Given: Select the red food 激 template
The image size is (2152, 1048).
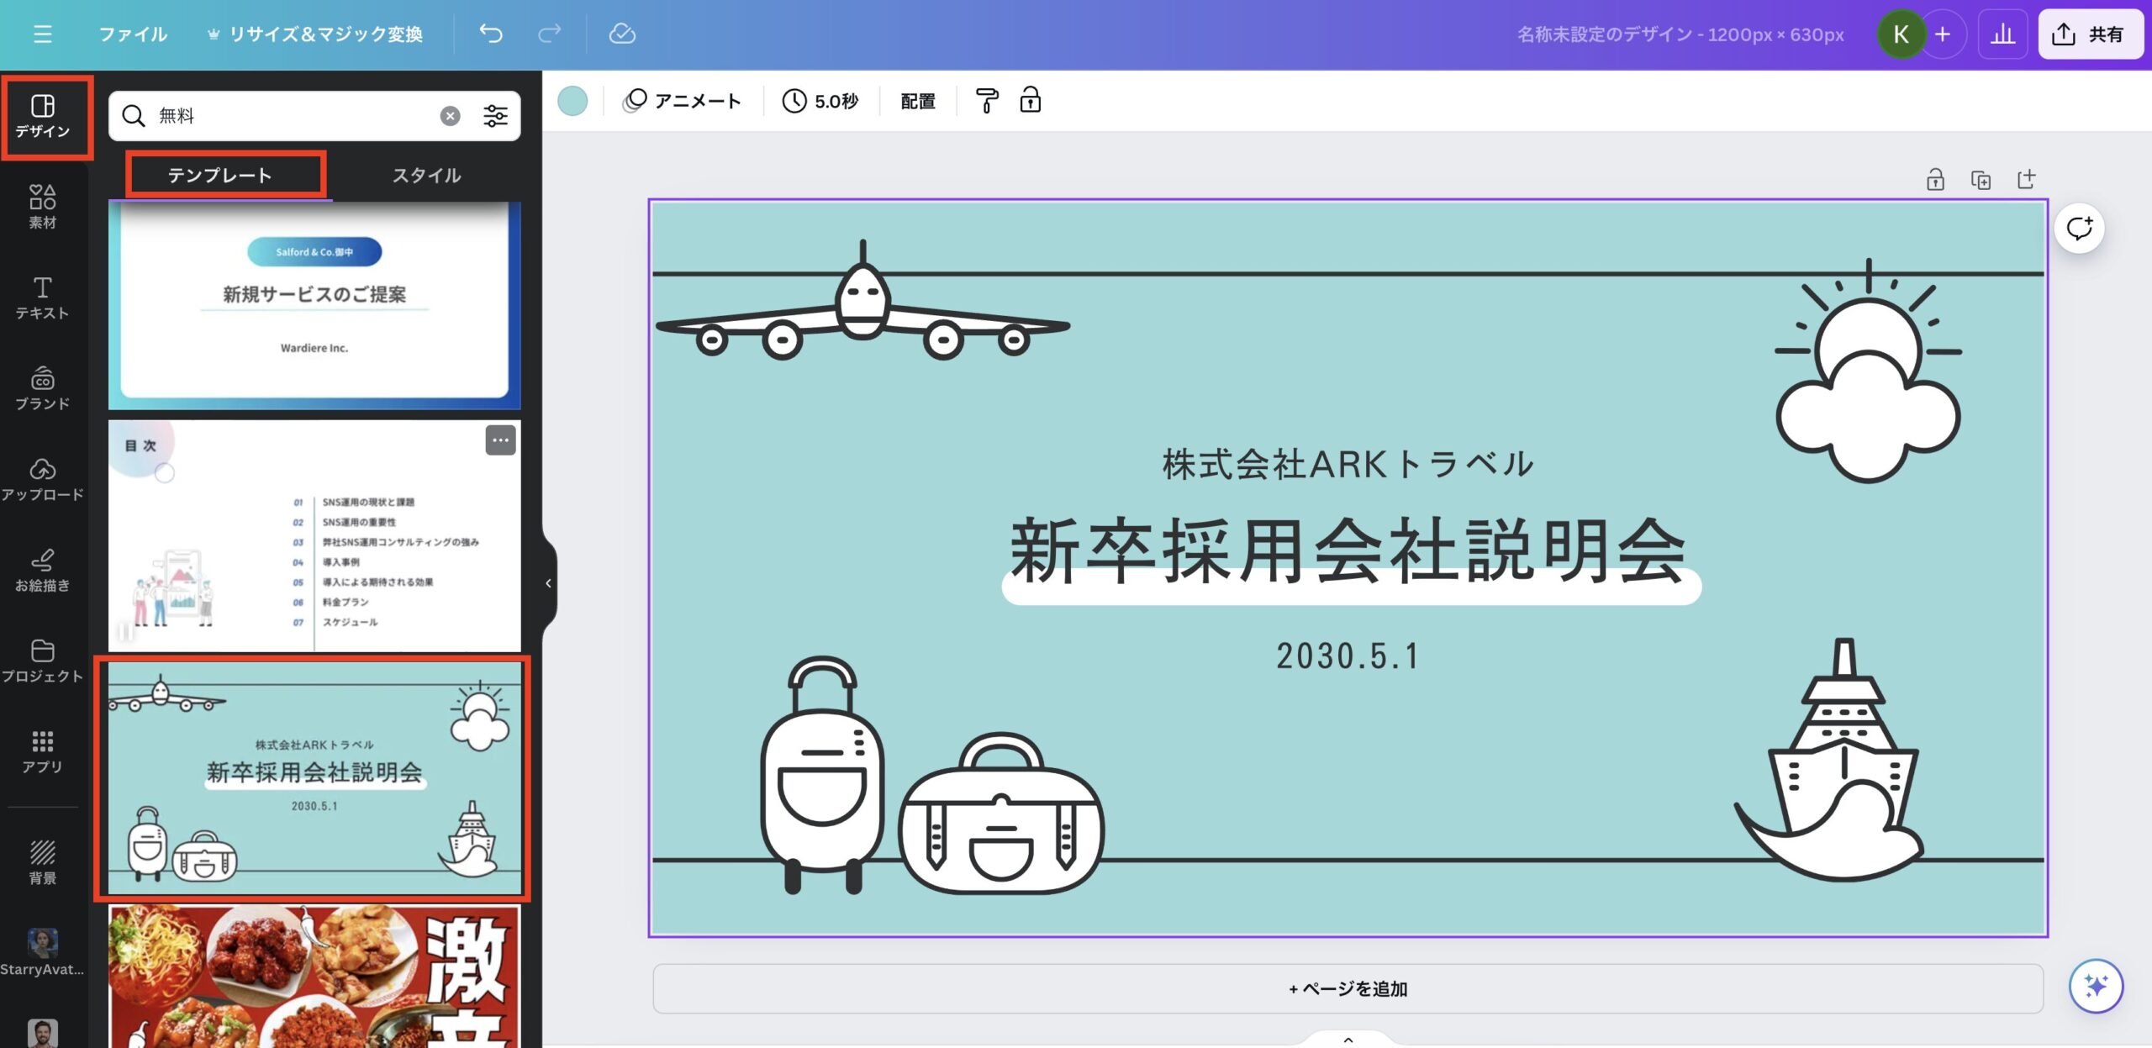Looking at the screenshot, I should [314, 977].
